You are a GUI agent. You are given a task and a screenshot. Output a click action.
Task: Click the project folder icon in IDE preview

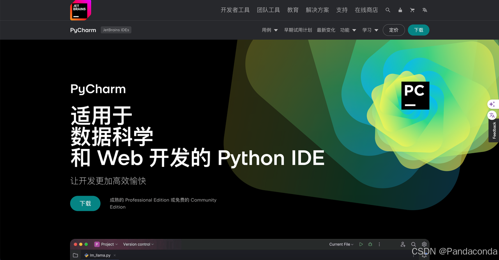click(75, 255)
